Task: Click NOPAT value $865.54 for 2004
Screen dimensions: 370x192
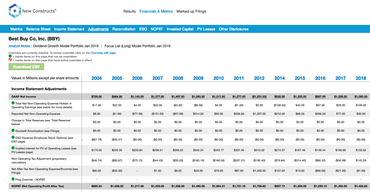Action: point(97,186)
